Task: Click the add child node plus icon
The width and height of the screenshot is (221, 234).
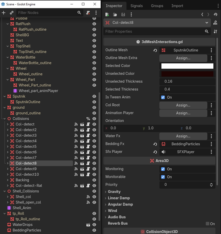Action: [x=4, y=13]
